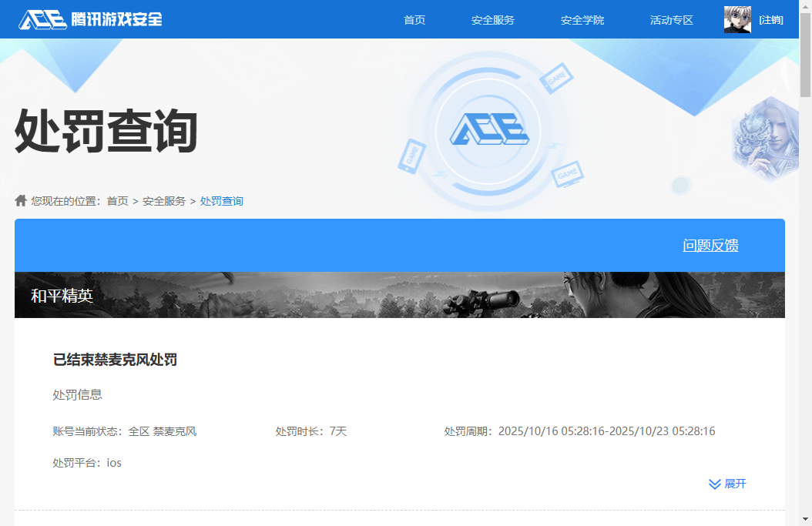This screenshot has width=812, height=526.
Task: Click the ACE logo in the header
Action: pyautogui.click(x=91, y=19)
